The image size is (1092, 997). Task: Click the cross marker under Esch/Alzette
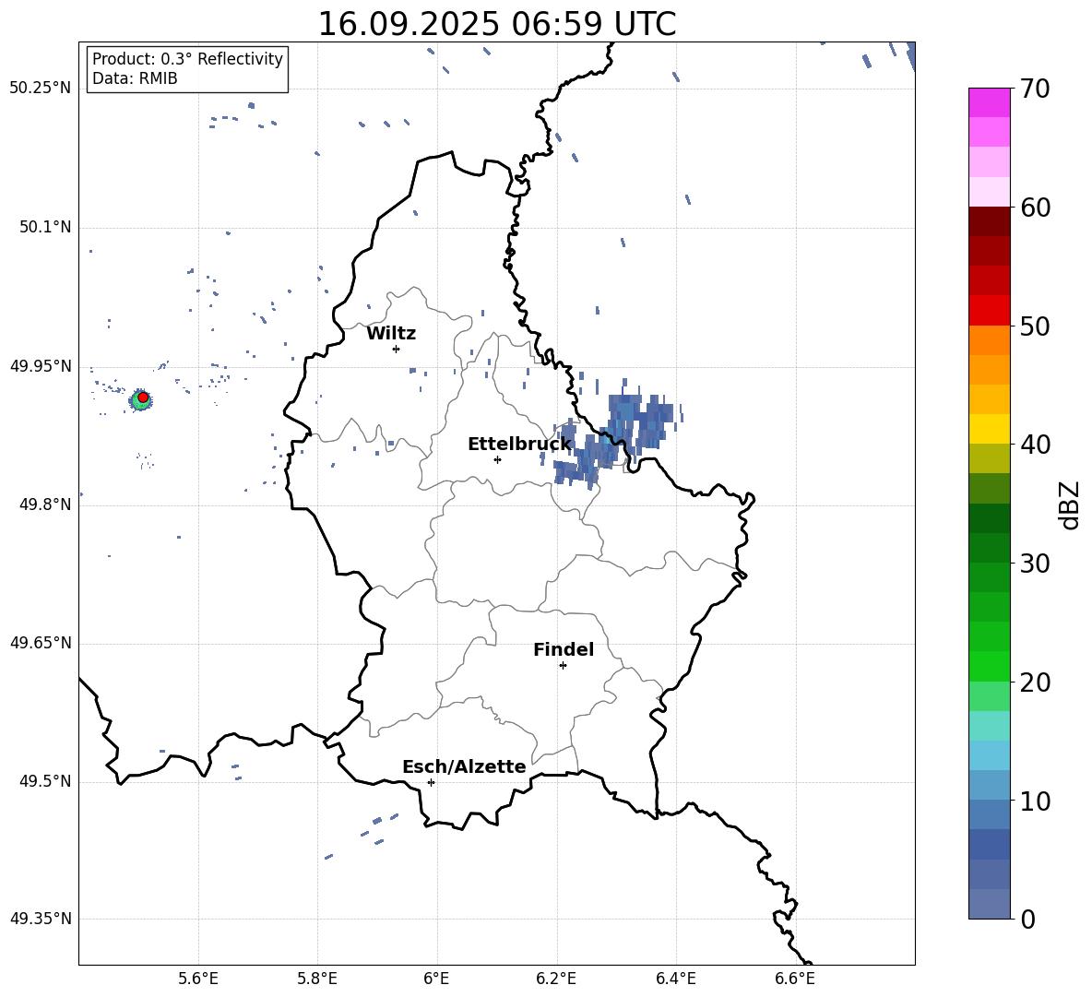[431, 782]
